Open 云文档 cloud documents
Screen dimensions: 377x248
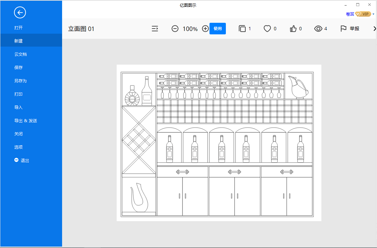click(x=20, y=54)
